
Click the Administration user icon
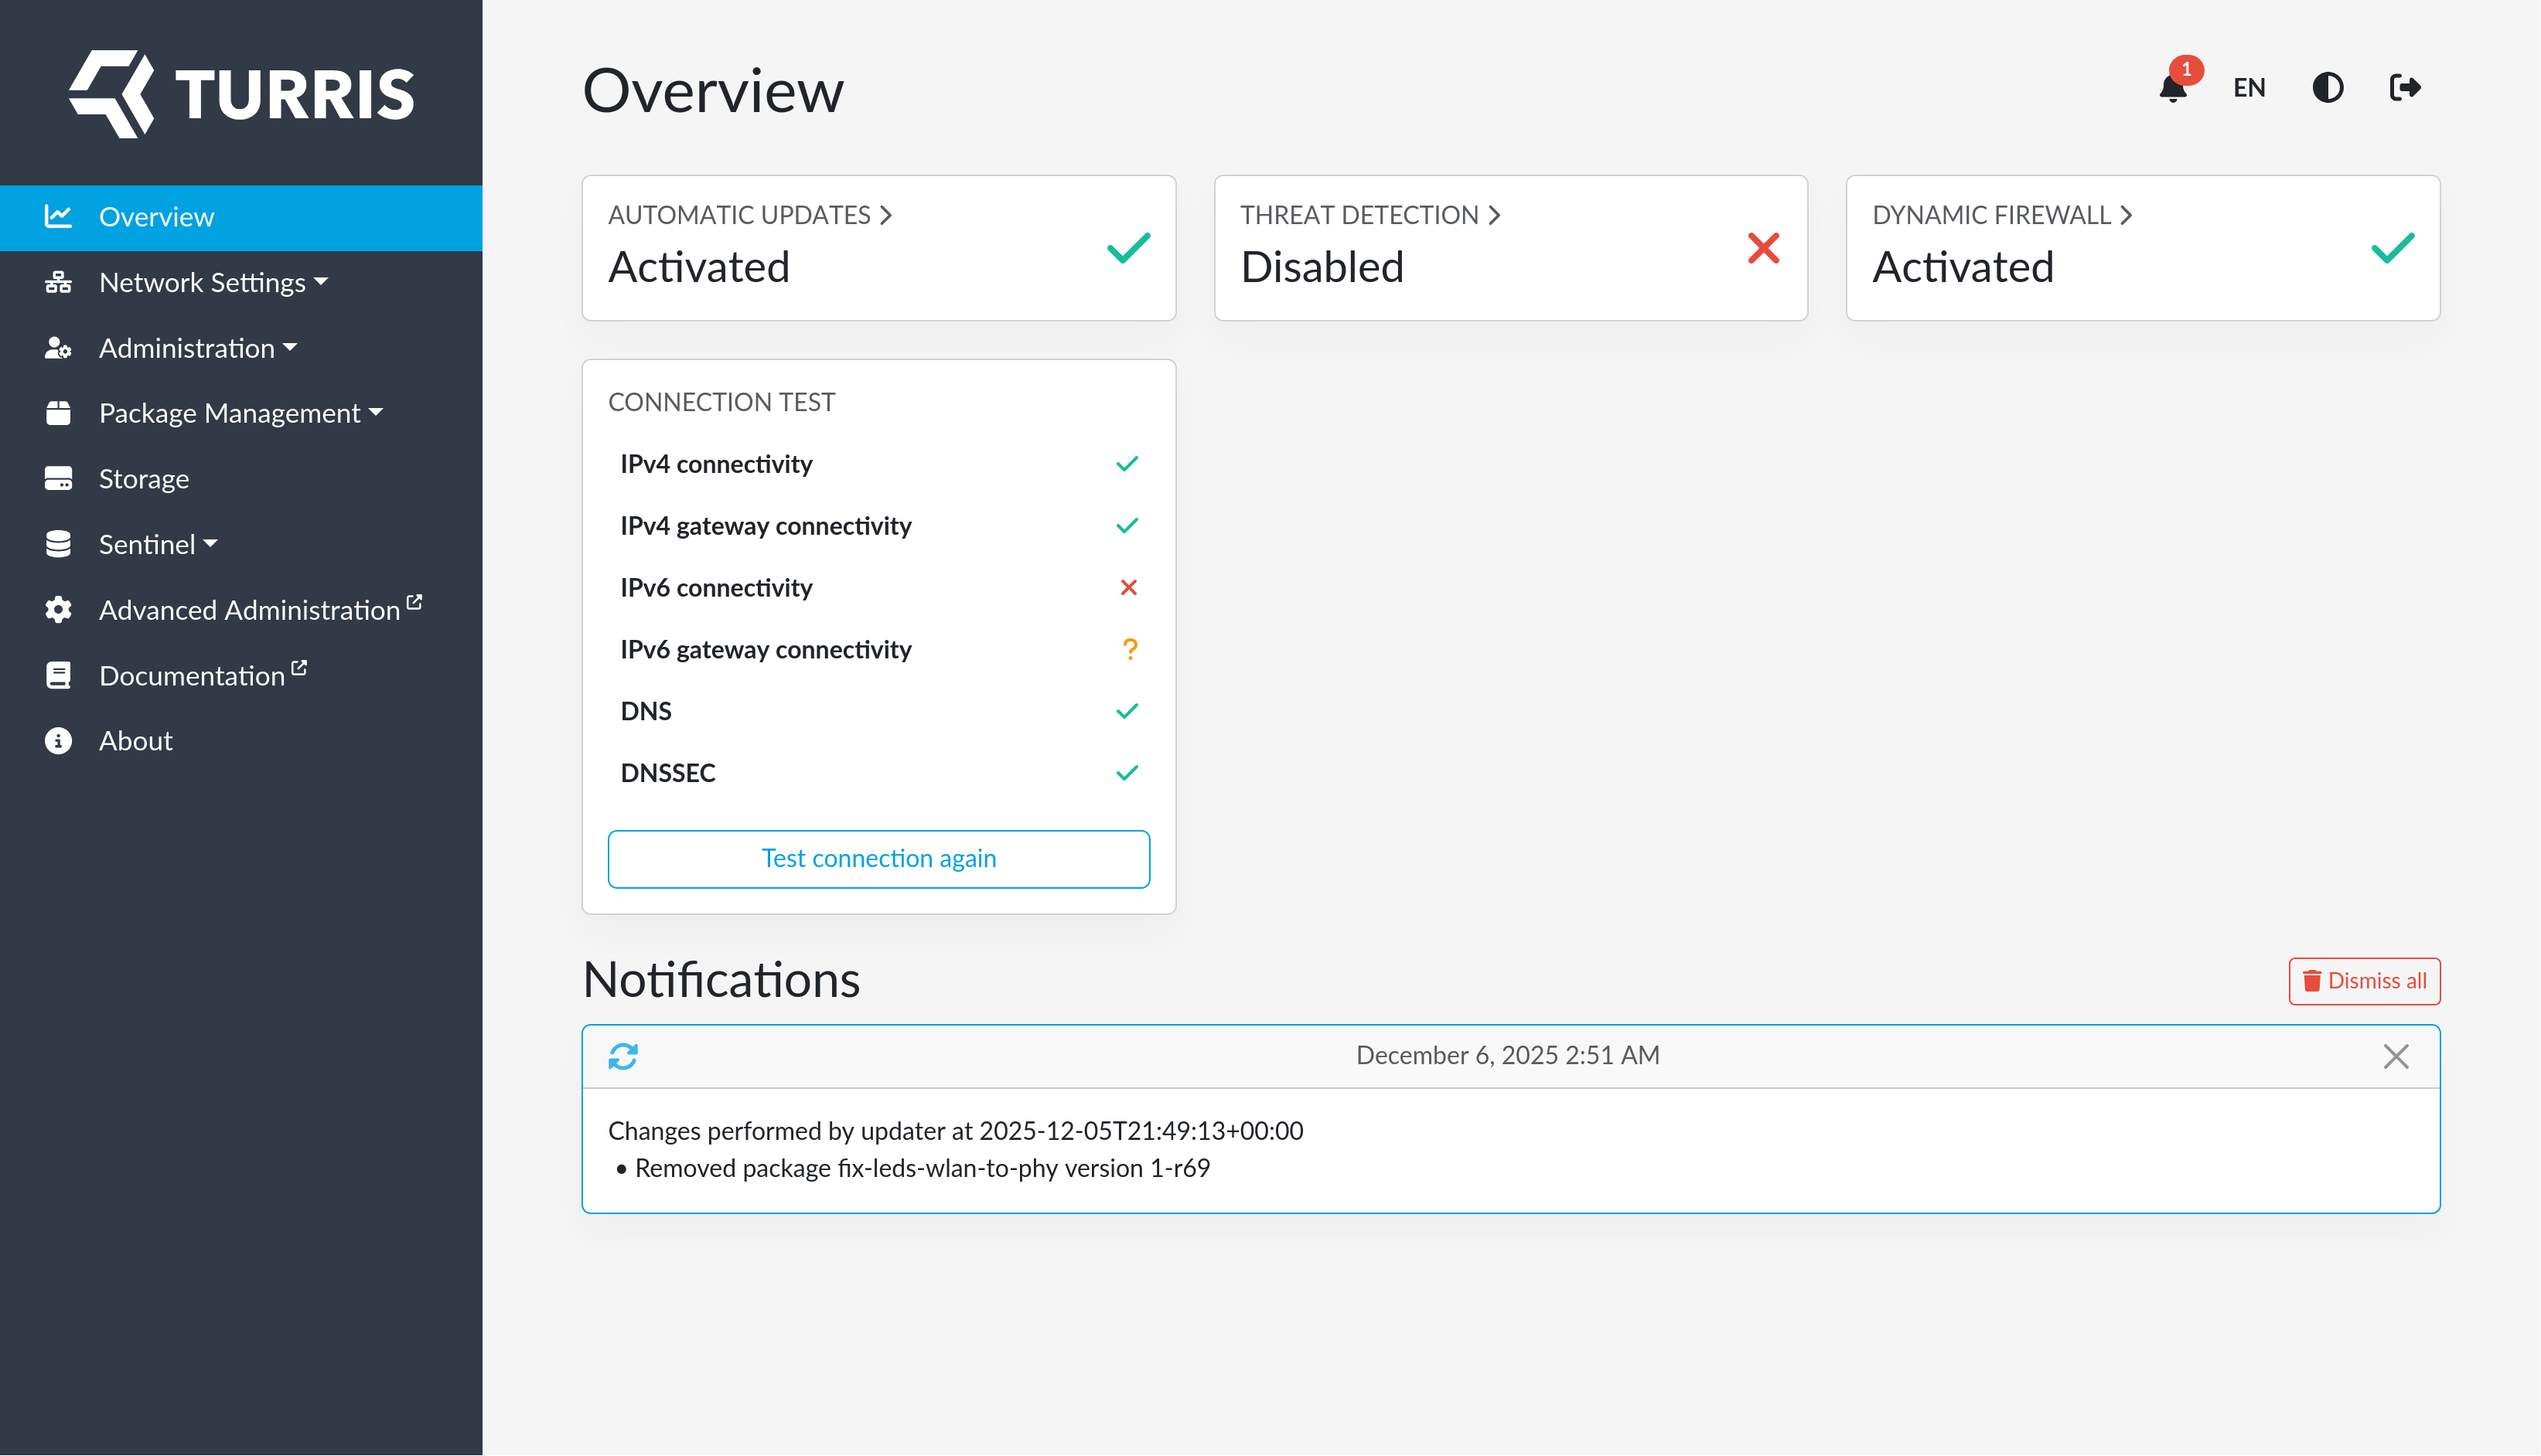tap(58, 348)
